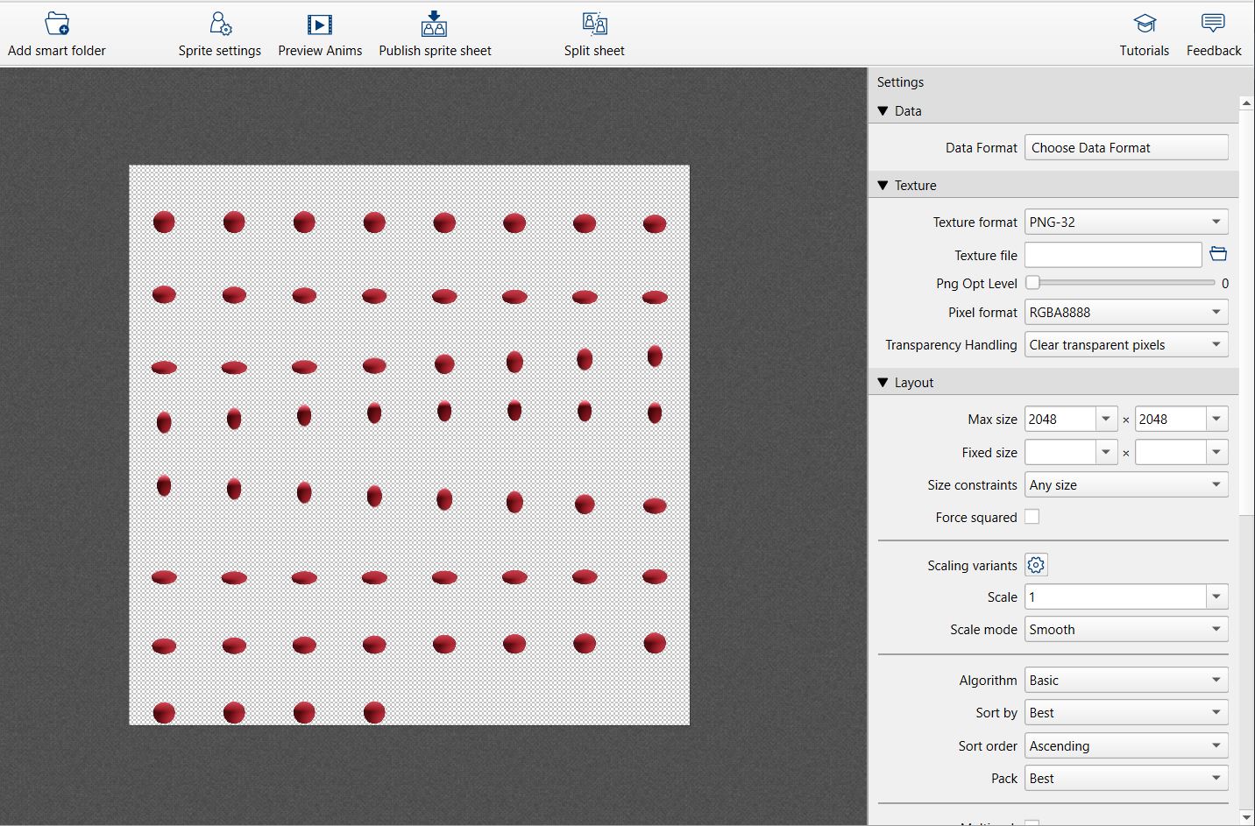The height and width of the screenshot is (826, 1255).
Task: Open the Feedback icon
Action: [1213, 24]
